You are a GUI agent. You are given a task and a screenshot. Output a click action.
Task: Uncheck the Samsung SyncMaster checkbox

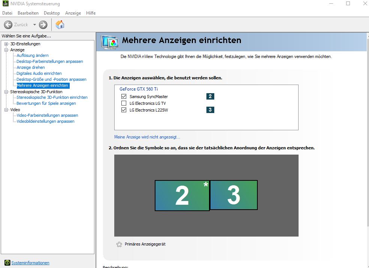(124, 97)
